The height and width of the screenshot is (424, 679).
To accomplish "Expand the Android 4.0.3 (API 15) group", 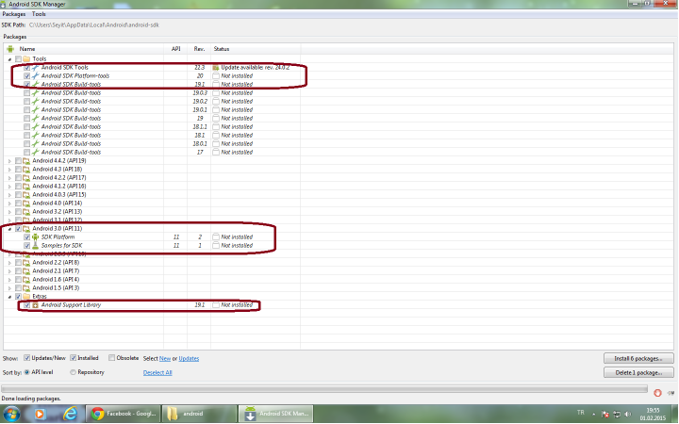I will click(9, 195).
